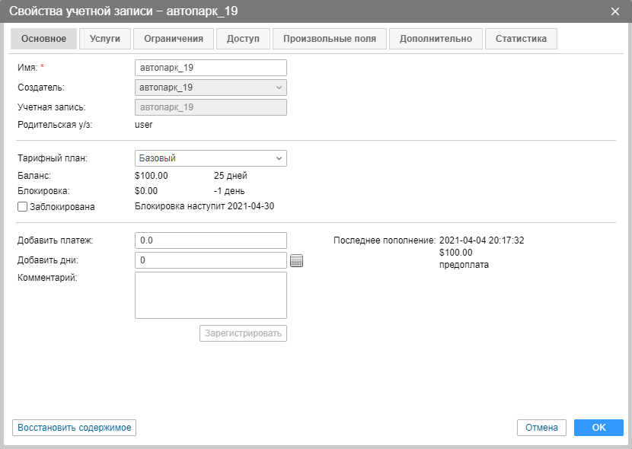Screen dimensions: 632x449
Task: Focus the Добавить дни input field
Action: pos(210,260)
